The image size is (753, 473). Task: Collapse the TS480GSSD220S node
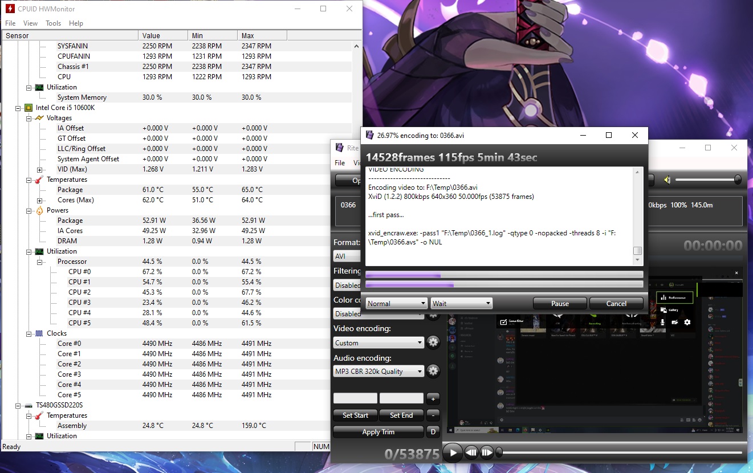coord(18,405)
